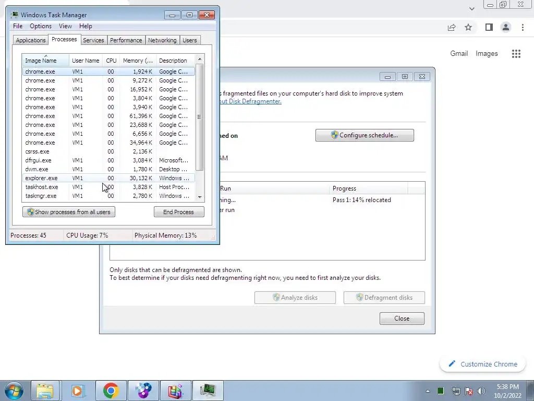Switch to Users tab
534x401 pixels.
point(190,40)
